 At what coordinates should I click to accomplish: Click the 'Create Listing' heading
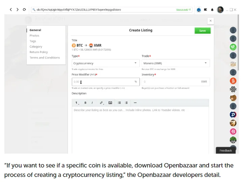[x=141, y=30]
